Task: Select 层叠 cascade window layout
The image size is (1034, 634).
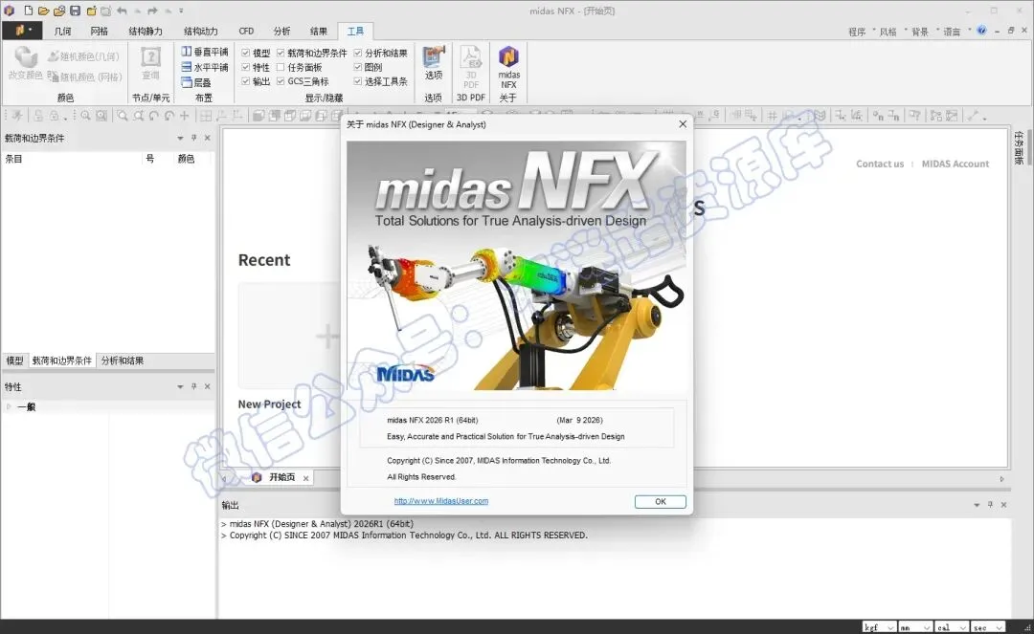Action: (196, 82)
